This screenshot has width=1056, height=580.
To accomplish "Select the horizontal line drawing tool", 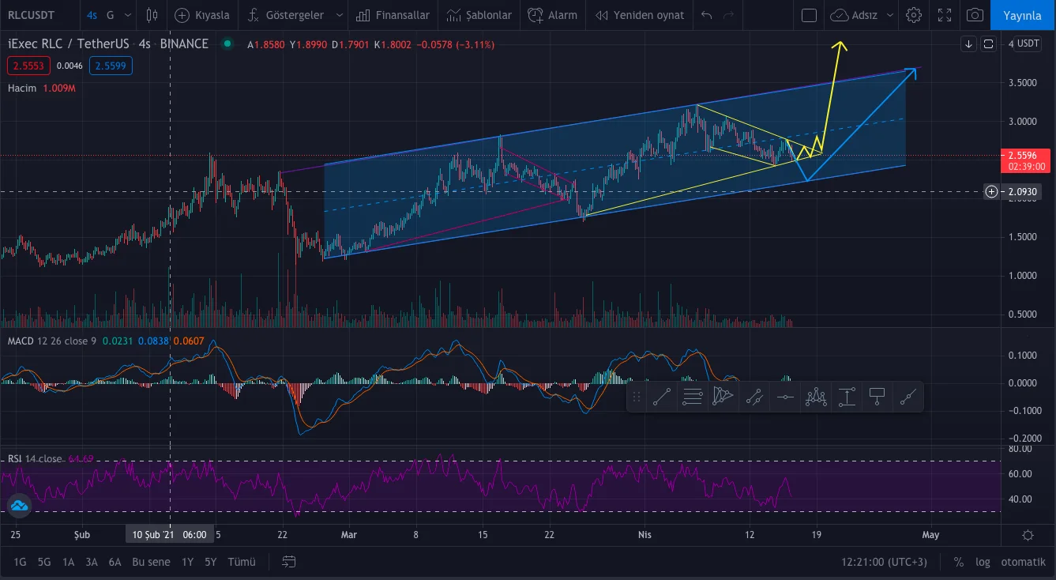I will click(x=785, y=397).
